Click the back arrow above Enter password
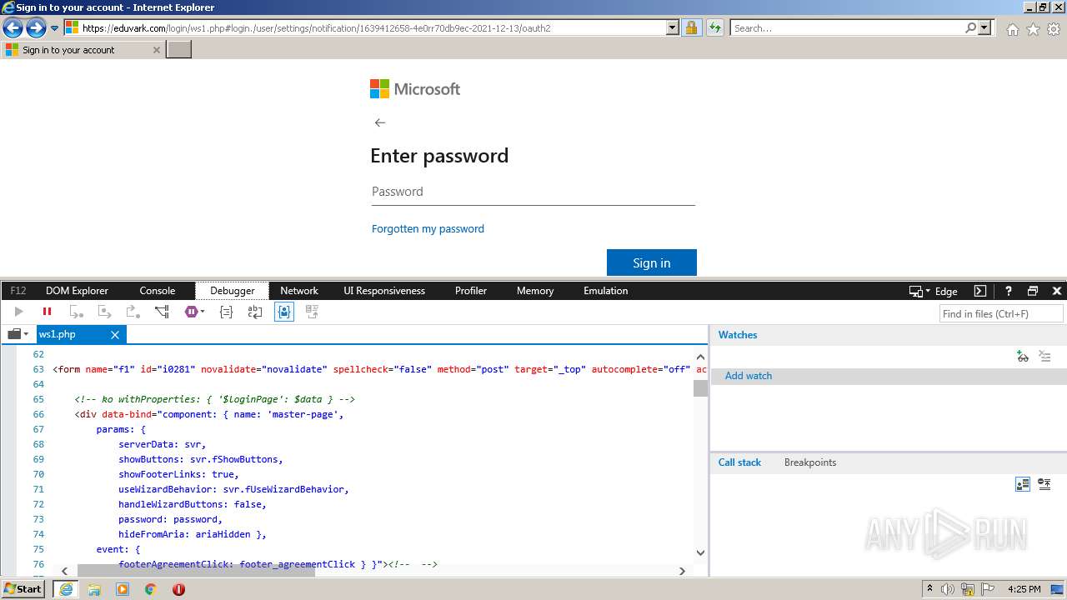The width and height of the screenshot is (1067, 600). (380, 122)
